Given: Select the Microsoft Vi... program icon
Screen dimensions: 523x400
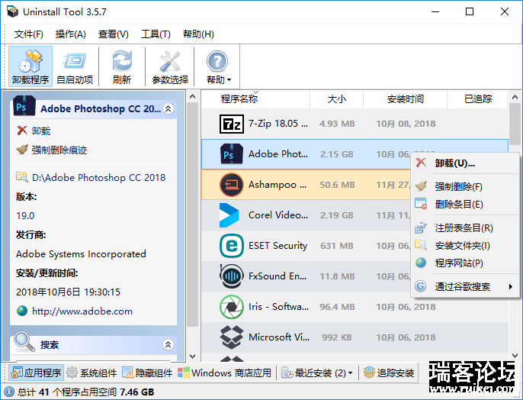Looking at the screenshot, I should coord(232,337).
